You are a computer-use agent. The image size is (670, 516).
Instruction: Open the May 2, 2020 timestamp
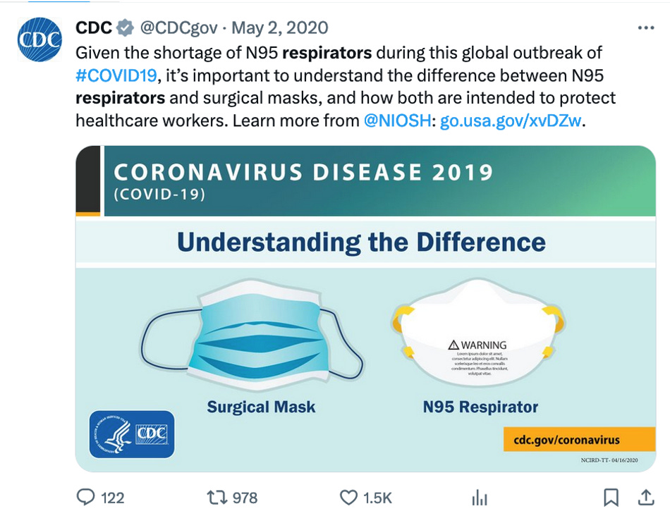281,28
